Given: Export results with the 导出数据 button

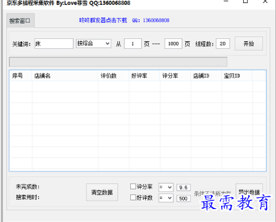Looking at the screenshot, I should tap(249, 192).
